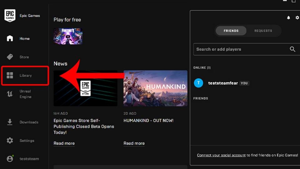
Task: Open the Unreal Engine menu entry
Action: pyautogui.click(x=25, y=94)
